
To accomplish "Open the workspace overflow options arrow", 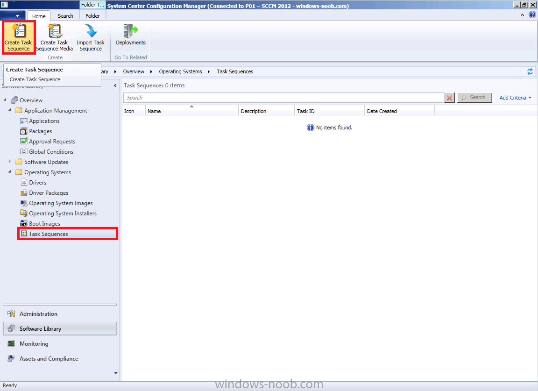I will coord(116,373).
